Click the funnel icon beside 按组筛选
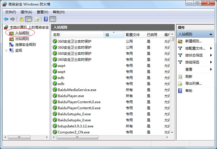 tap(180, 62)
